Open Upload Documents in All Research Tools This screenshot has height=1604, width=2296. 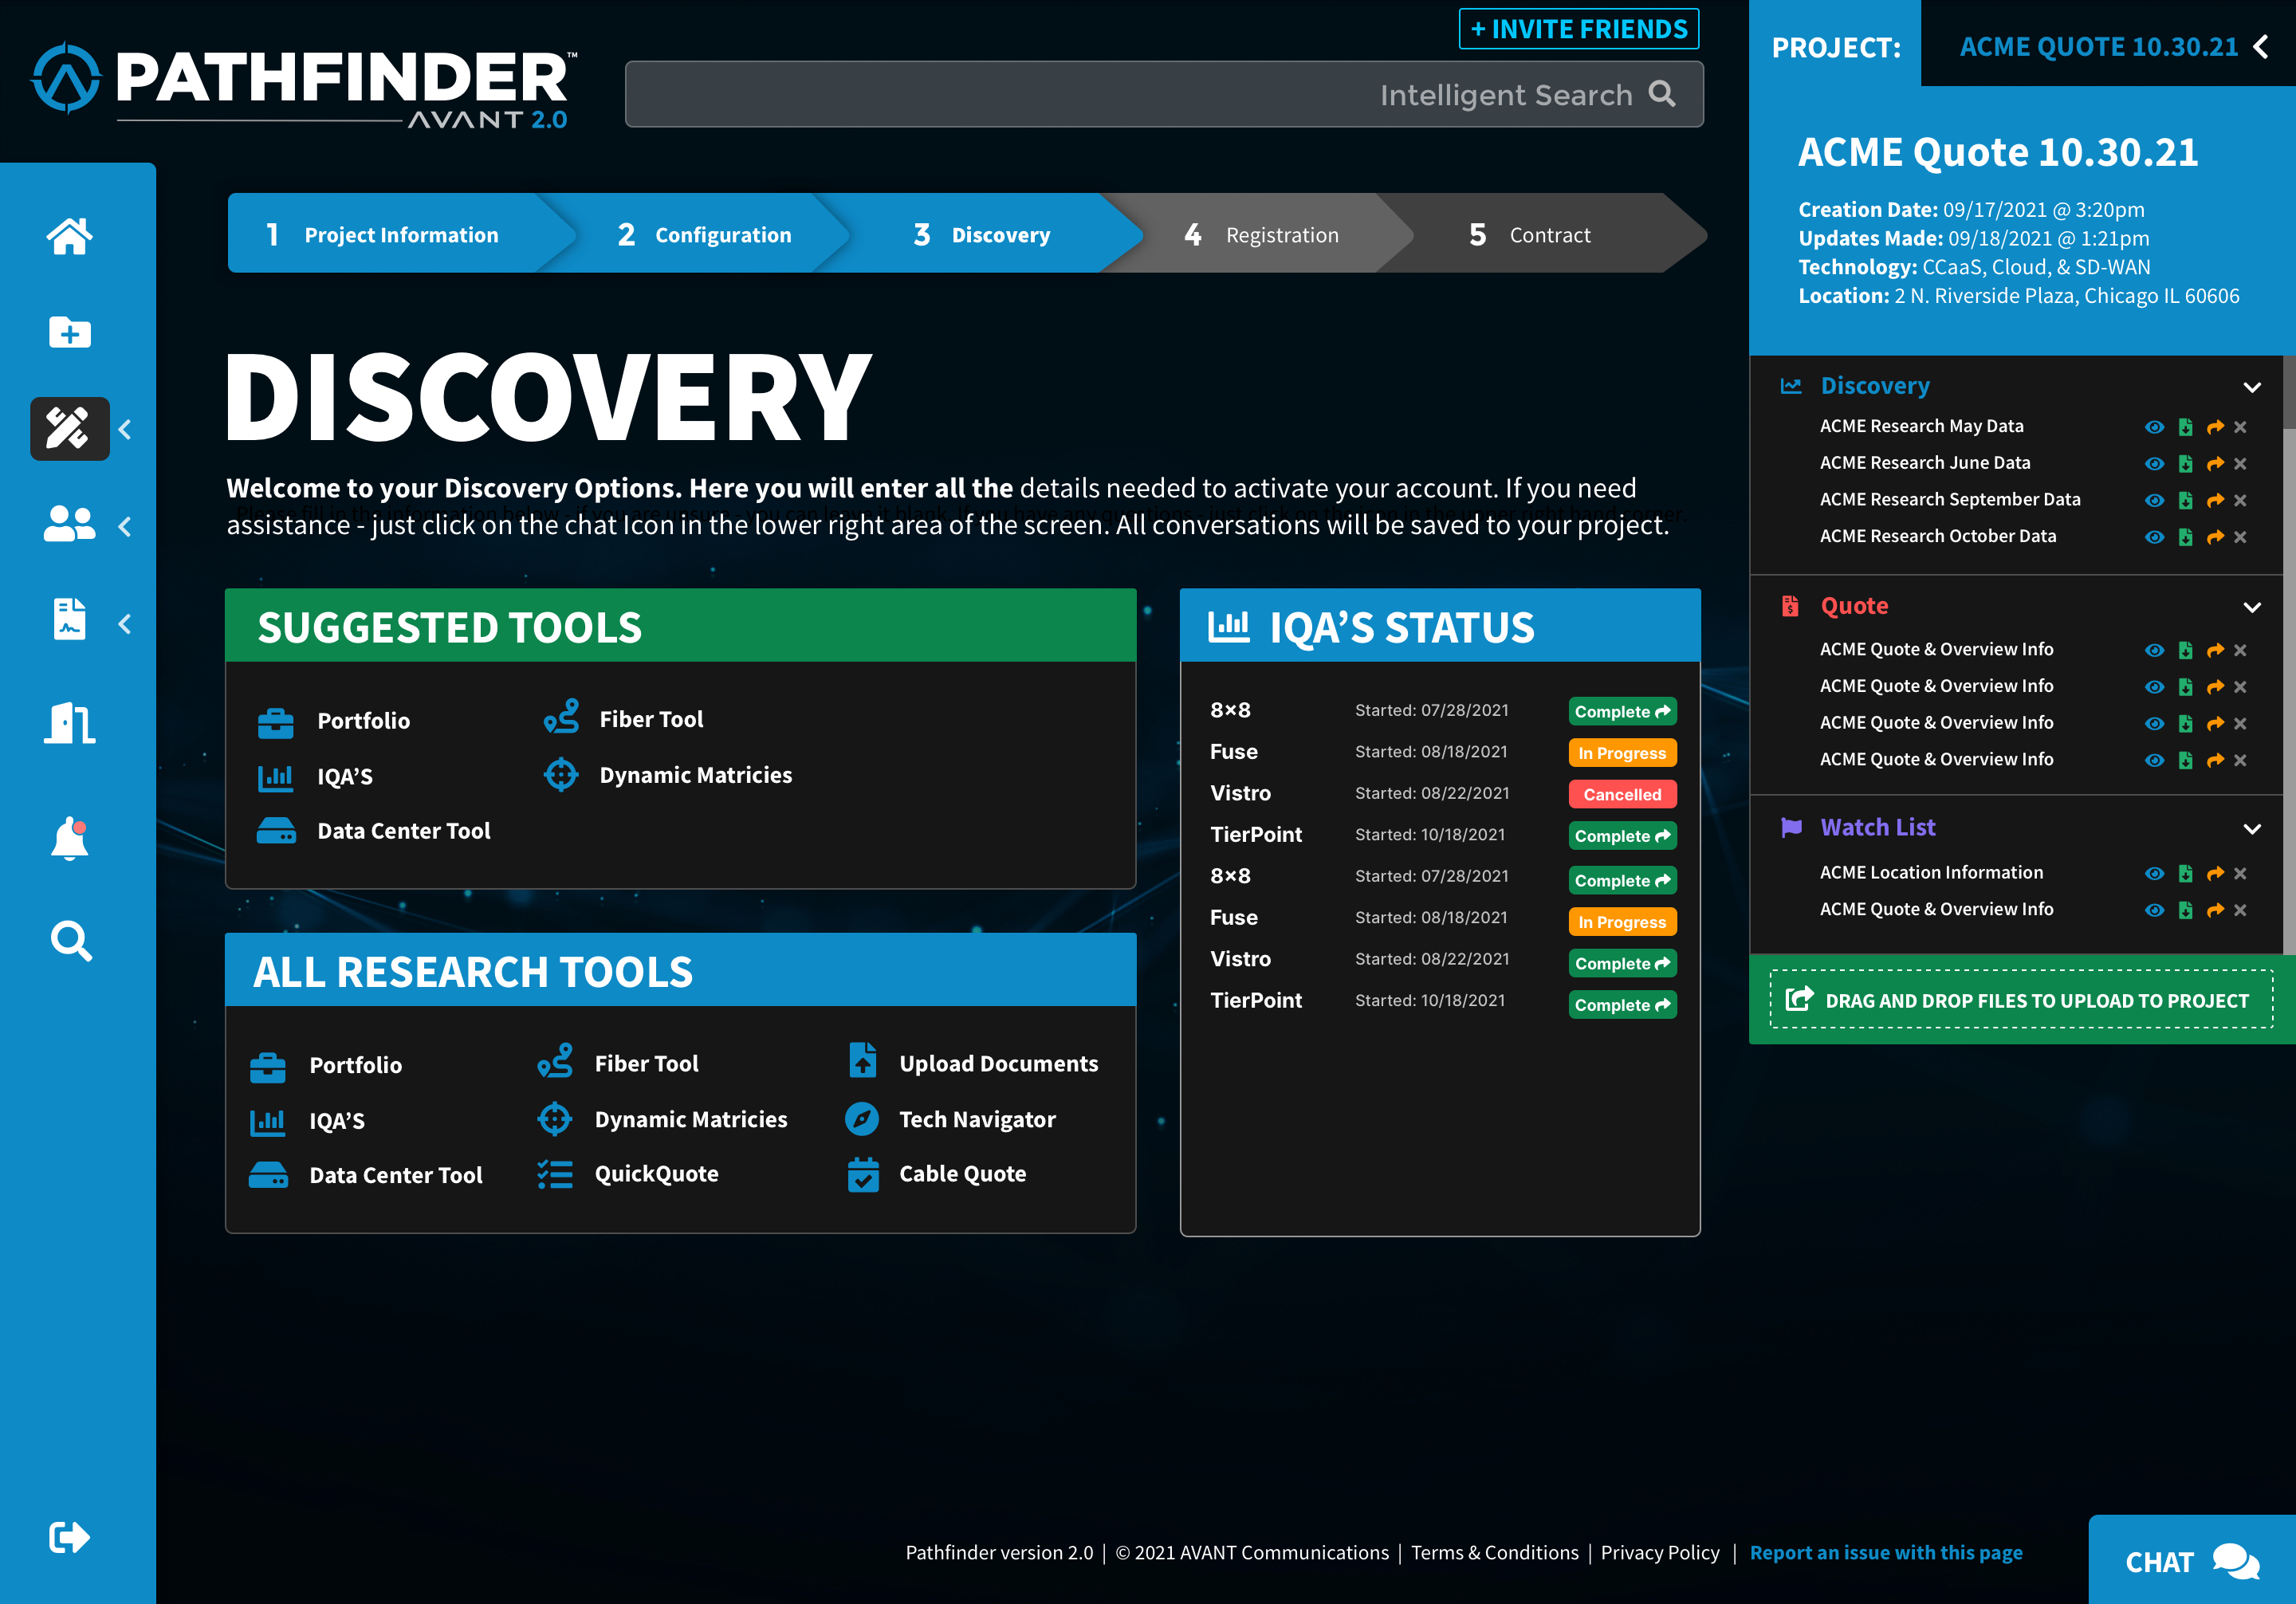(x=972, y=1063)
